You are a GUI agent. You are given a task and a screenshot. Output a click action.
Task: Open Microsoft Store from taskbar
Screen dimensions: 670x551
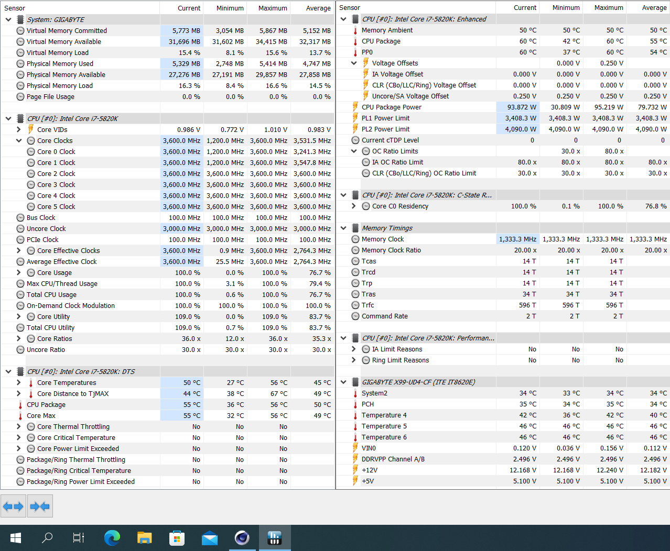[x=177, y=537]
